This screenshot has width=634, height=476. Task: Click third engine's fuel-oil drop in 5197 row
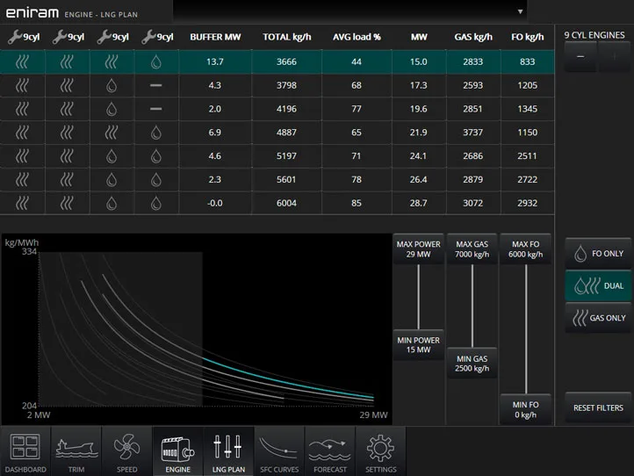[x=112, y=156]
